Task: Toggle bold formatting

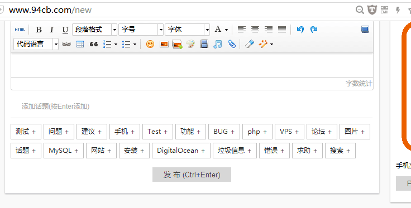Action: 39,30
